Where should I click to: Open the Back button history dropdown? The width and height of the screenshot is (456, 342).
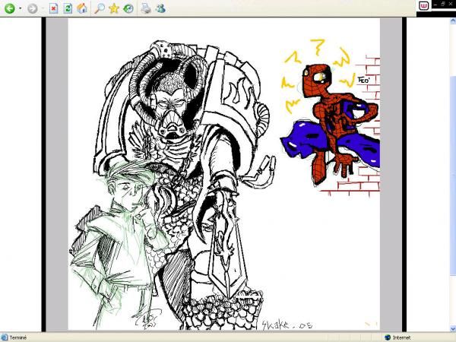point(20,8)
